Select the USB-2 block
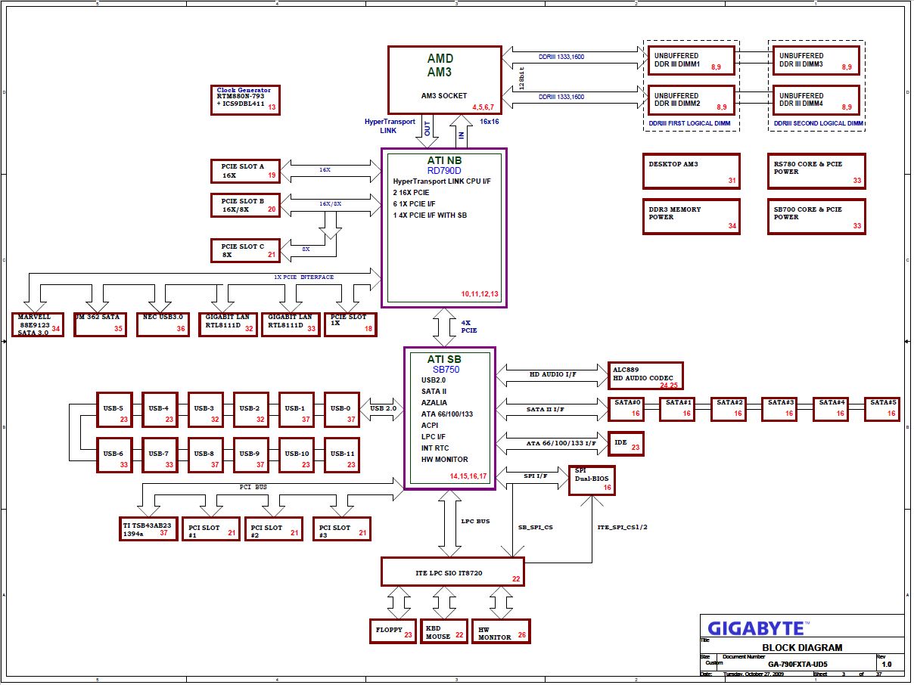 coord(251,411)
